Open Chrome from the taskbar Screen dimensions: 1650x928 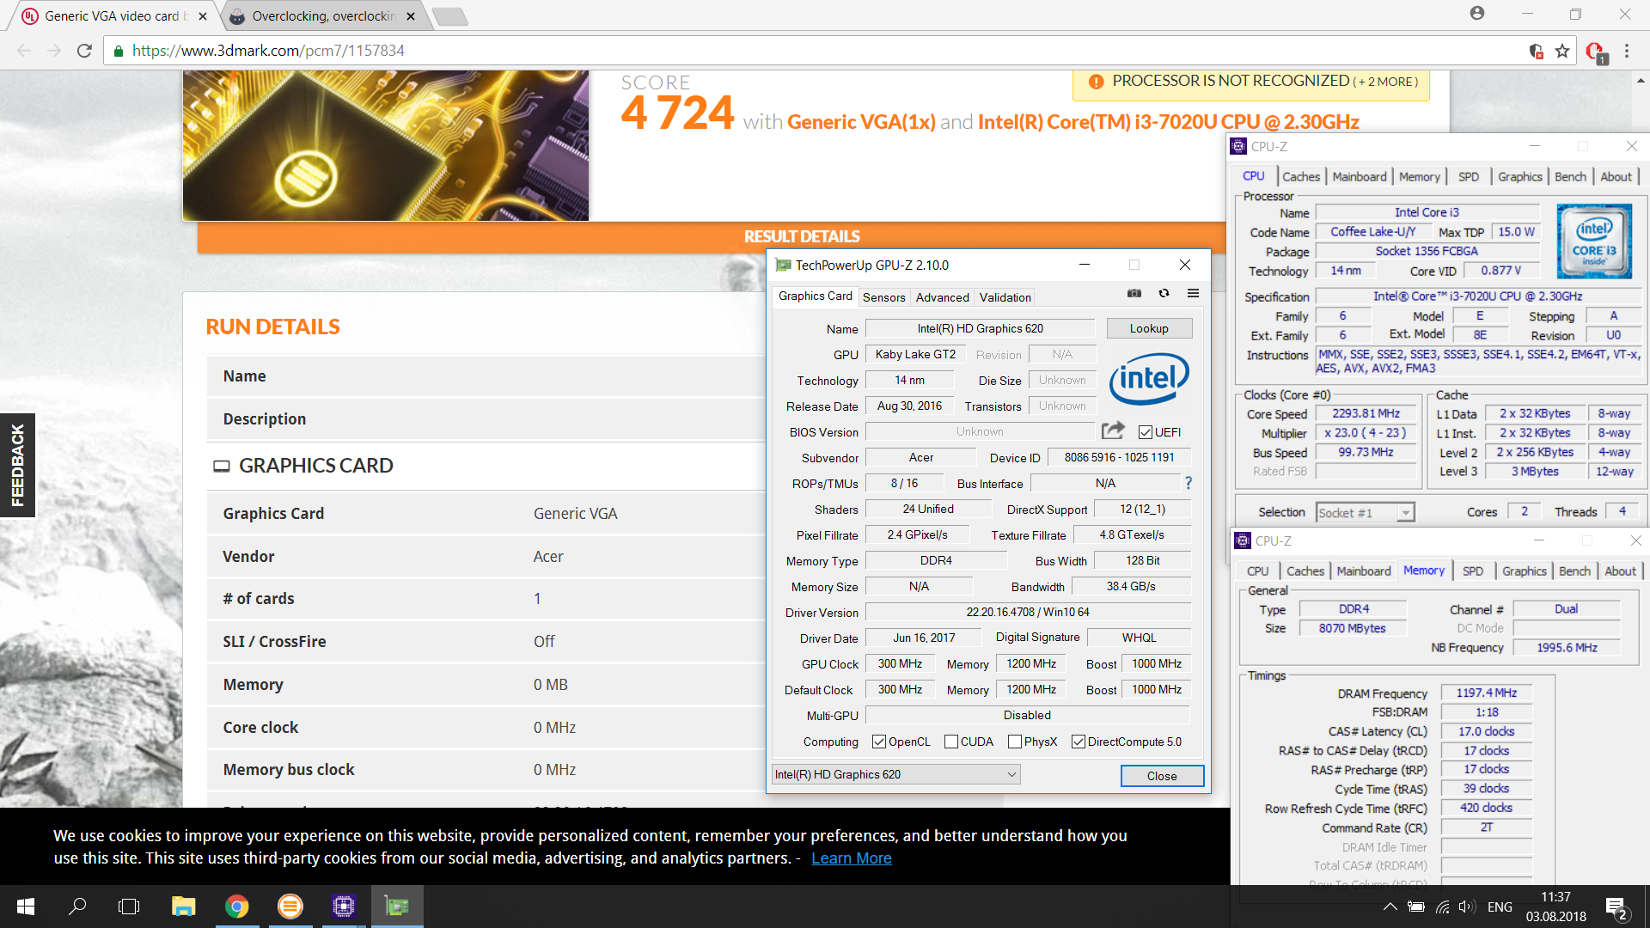236,907
